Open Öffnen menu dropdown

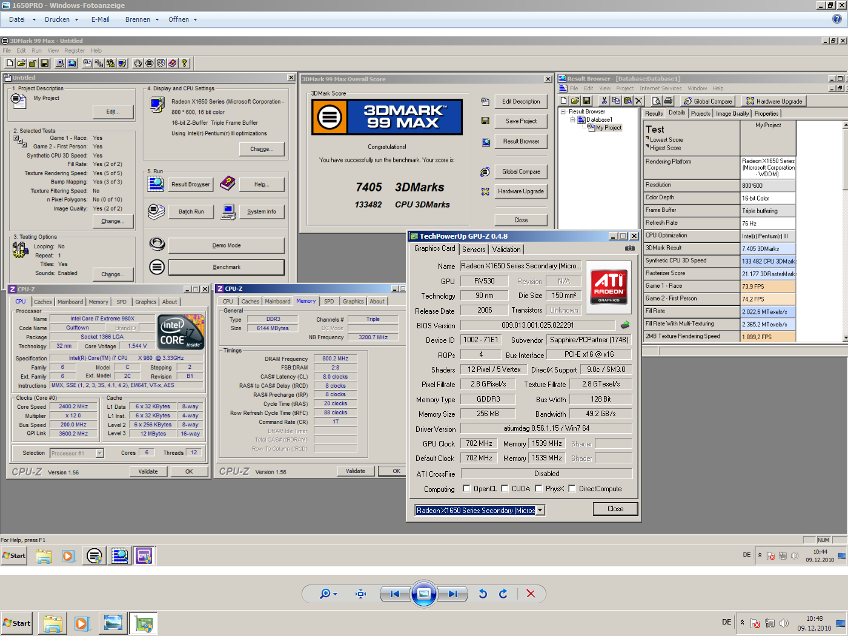(182, 19)
